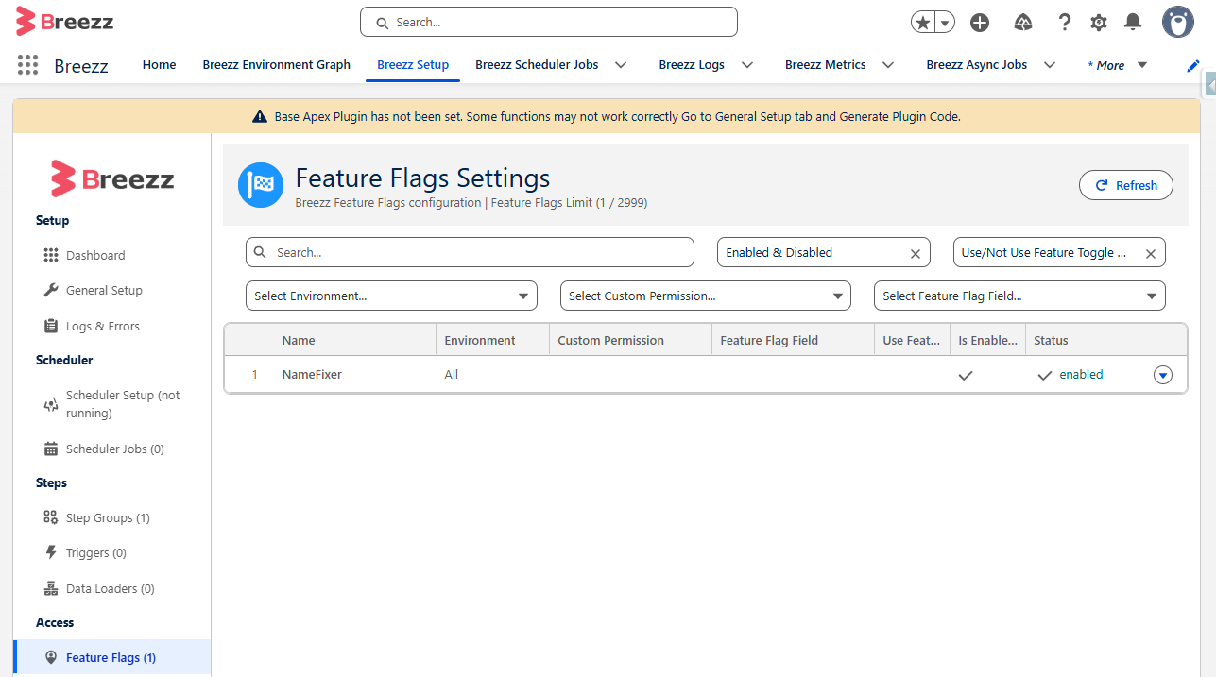Click the Scheduler Setup icon in sidebar
Screen dimensions: 1216x677
pyautogui.click(x=51, y=404)
